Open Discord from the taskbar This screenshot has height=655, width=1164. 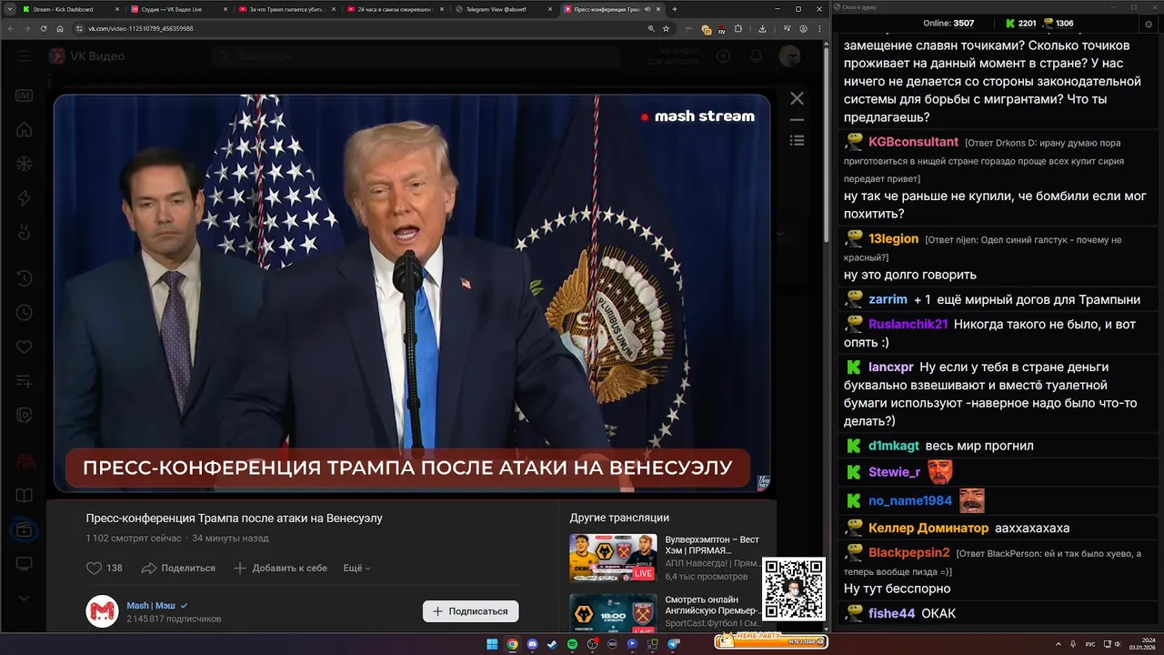[532, 644]
